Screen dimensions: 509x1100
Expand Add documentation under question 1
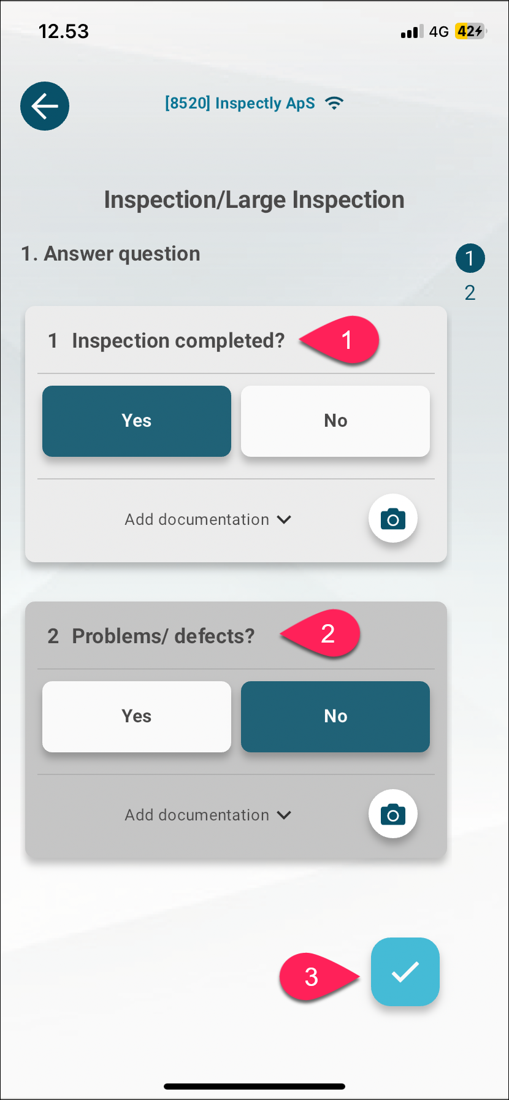208,519
